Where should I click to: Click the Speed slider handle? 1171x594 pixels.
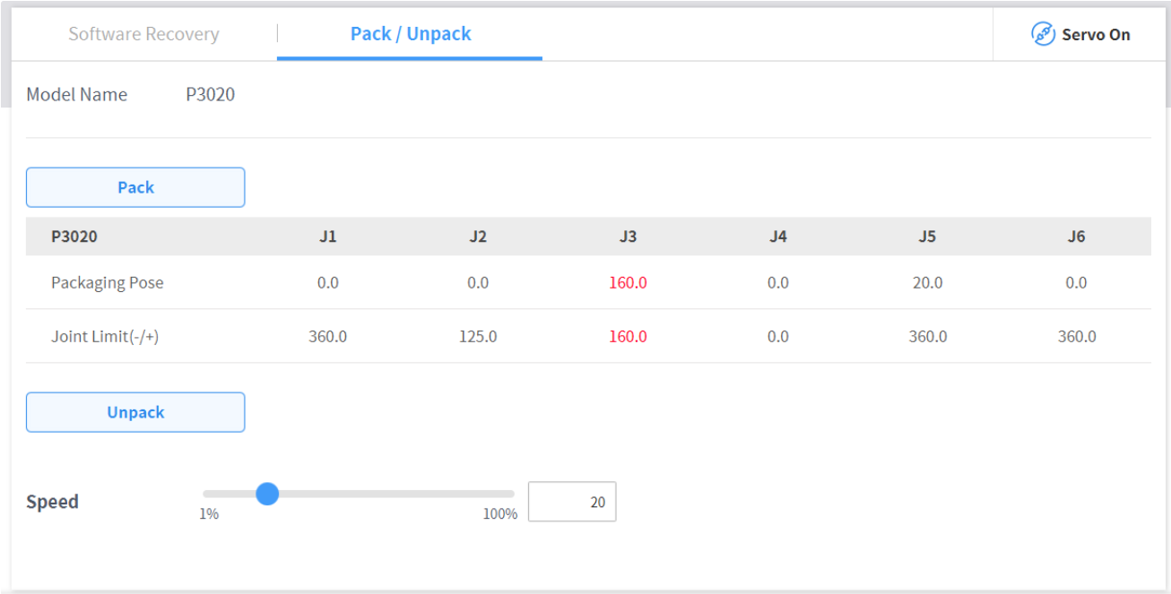[267, 494]
